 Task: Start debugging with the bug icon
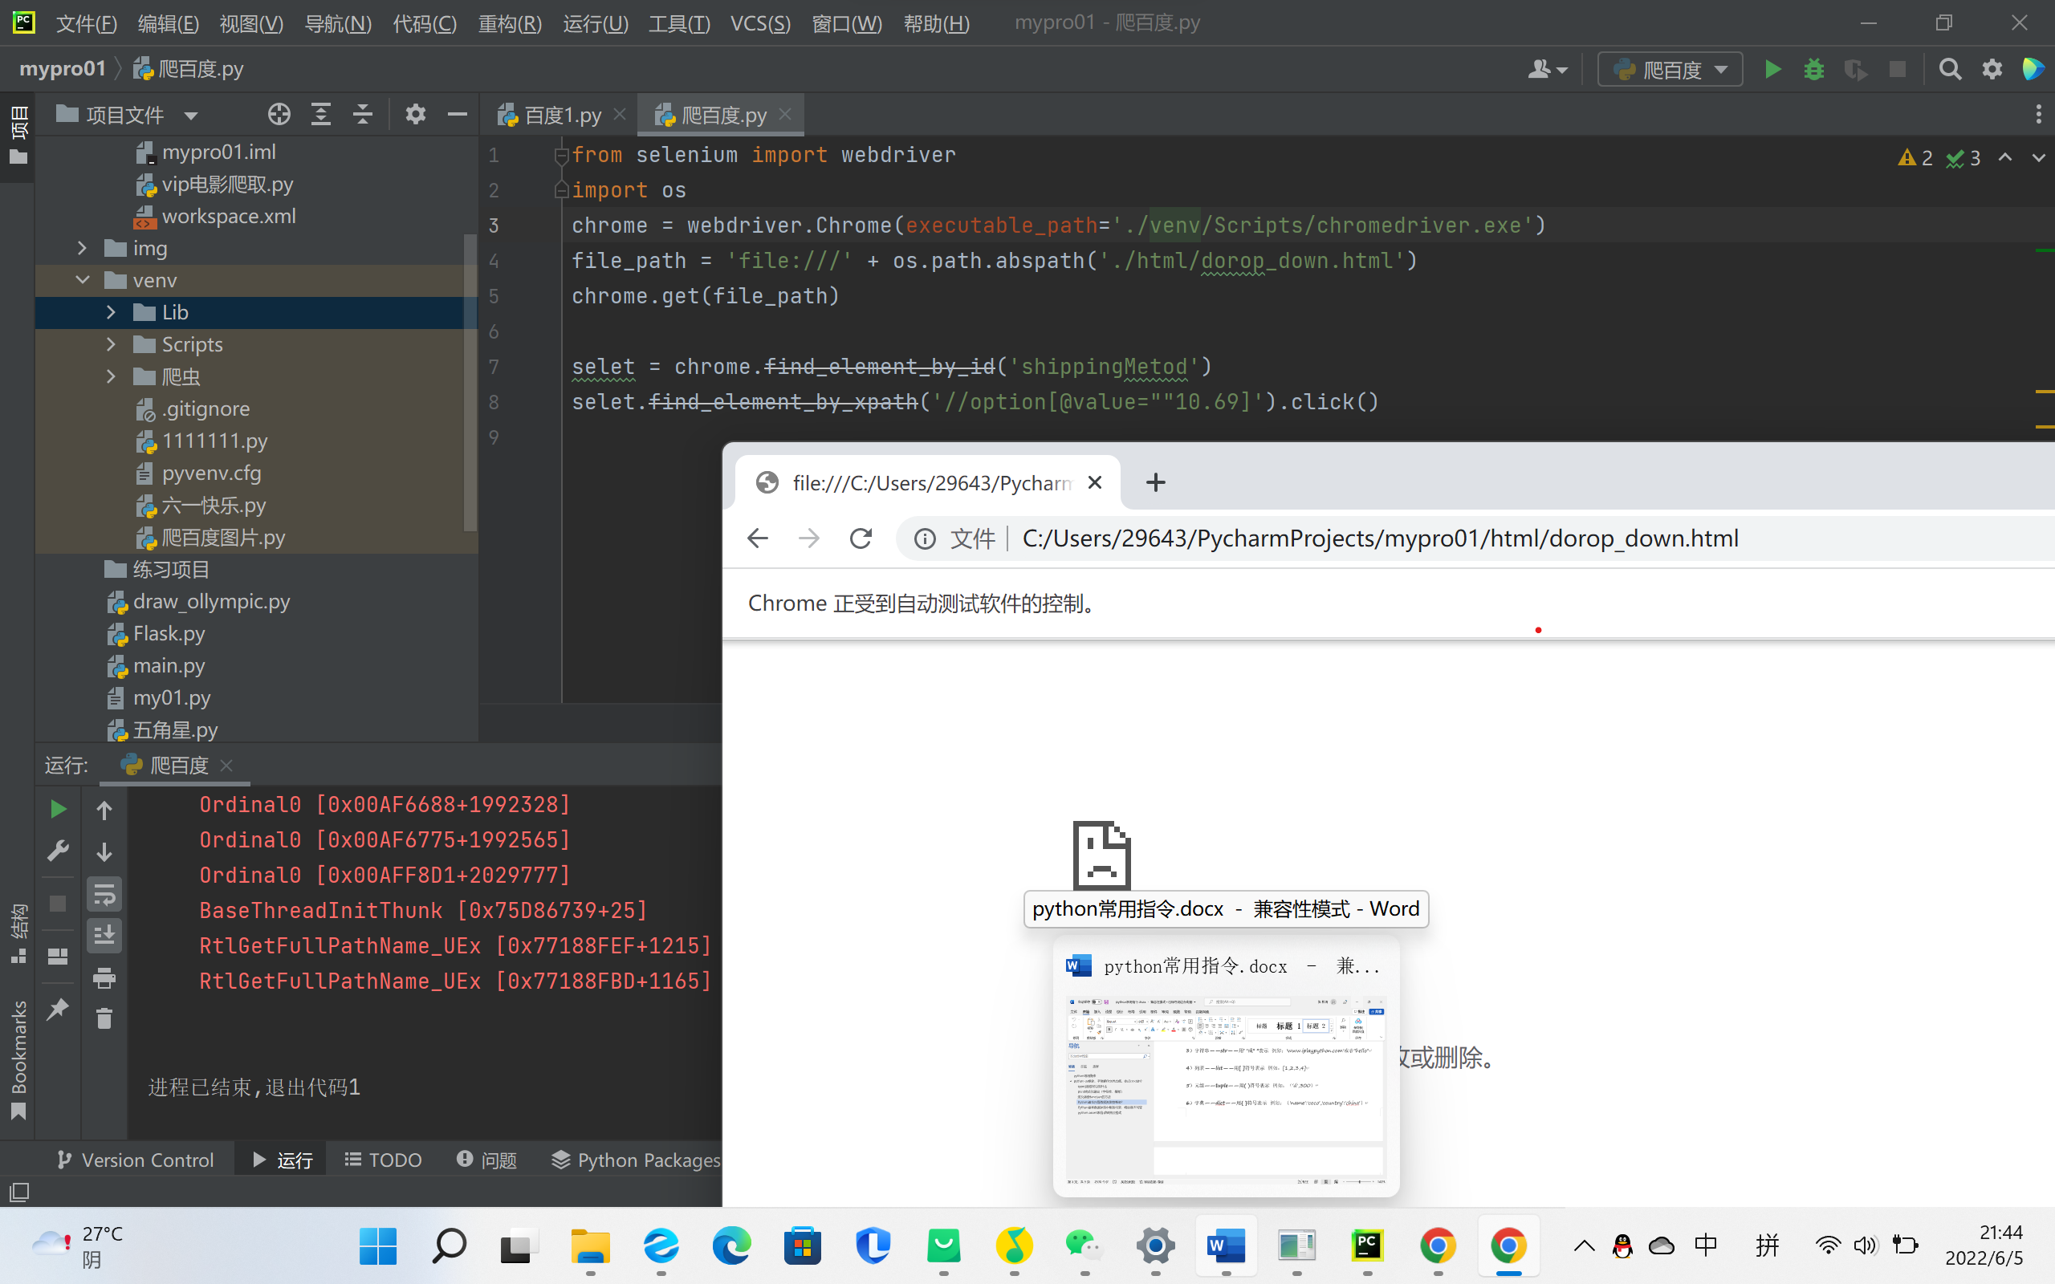[x=1814, y=69]
